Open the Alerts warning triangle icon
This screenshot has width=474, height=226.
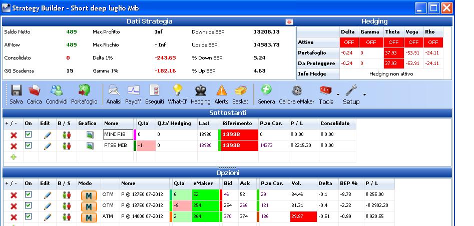222,90
